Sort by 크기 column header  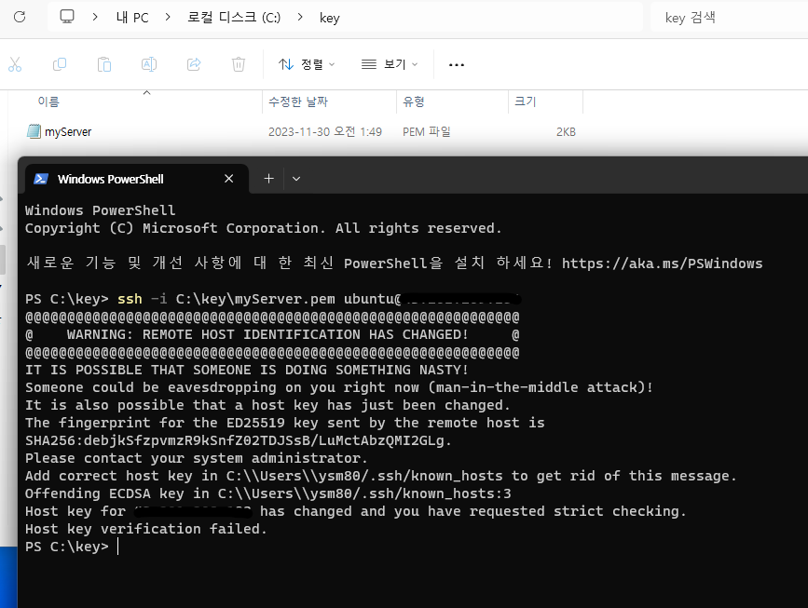coord(525,101)
